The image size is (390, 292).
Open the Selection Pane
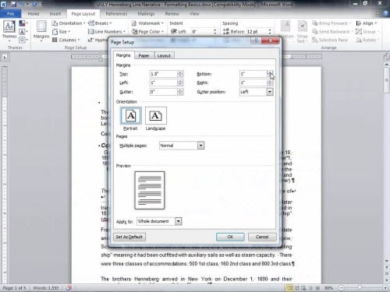pos(330,40)
